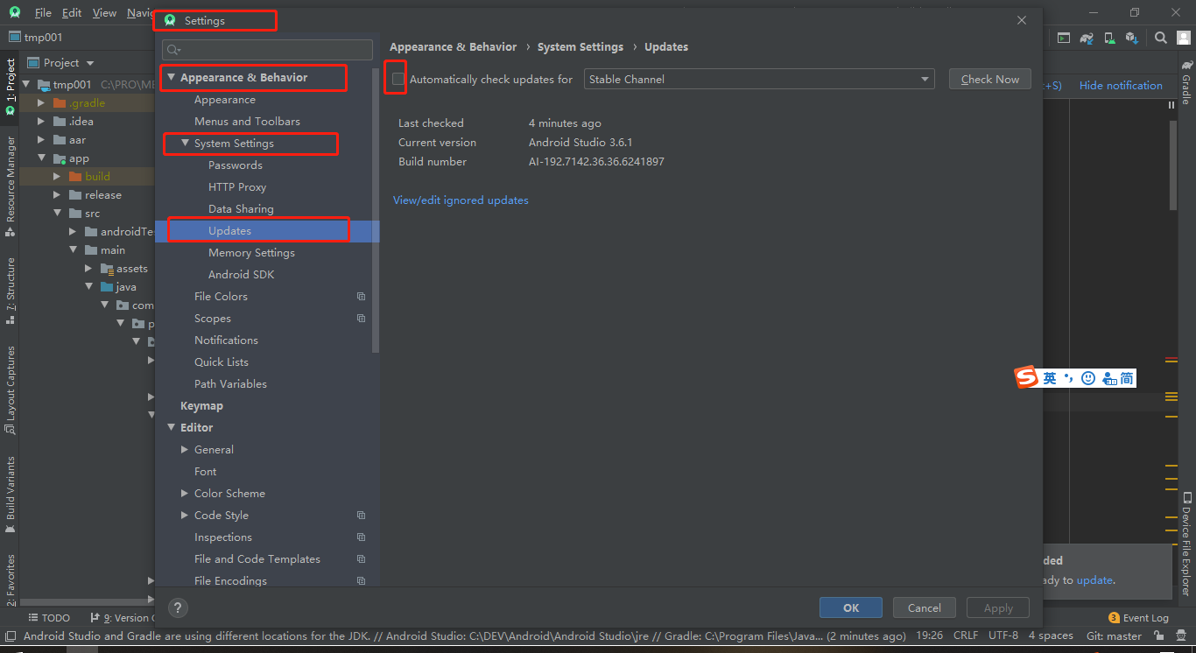This screenshot has height=653, width=1196.
Task: Click the Sogou emoji smiley icon
Action: [x=1088, y=378]
